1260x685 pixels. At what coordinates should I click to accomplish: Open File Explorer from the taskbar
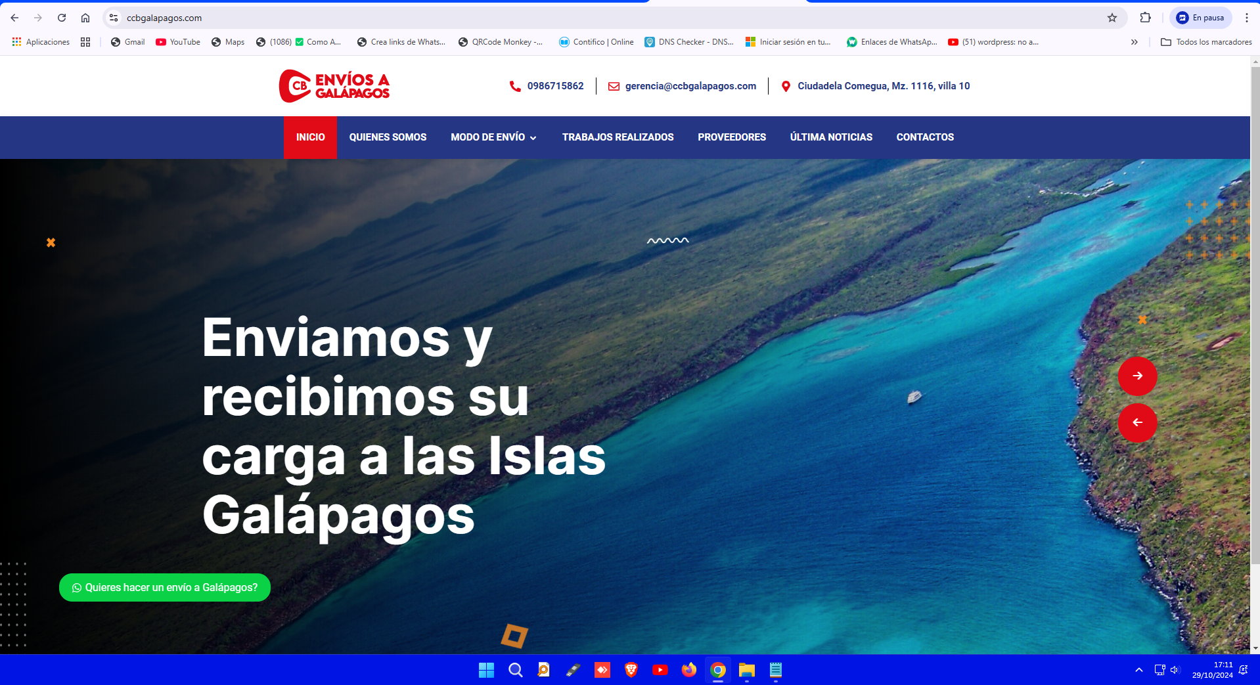746,670
